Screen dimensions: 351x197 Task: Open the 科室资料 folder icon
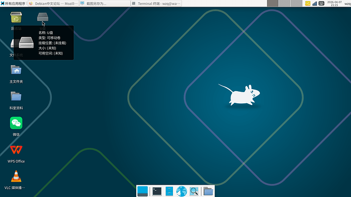click(x=16, y=96)
